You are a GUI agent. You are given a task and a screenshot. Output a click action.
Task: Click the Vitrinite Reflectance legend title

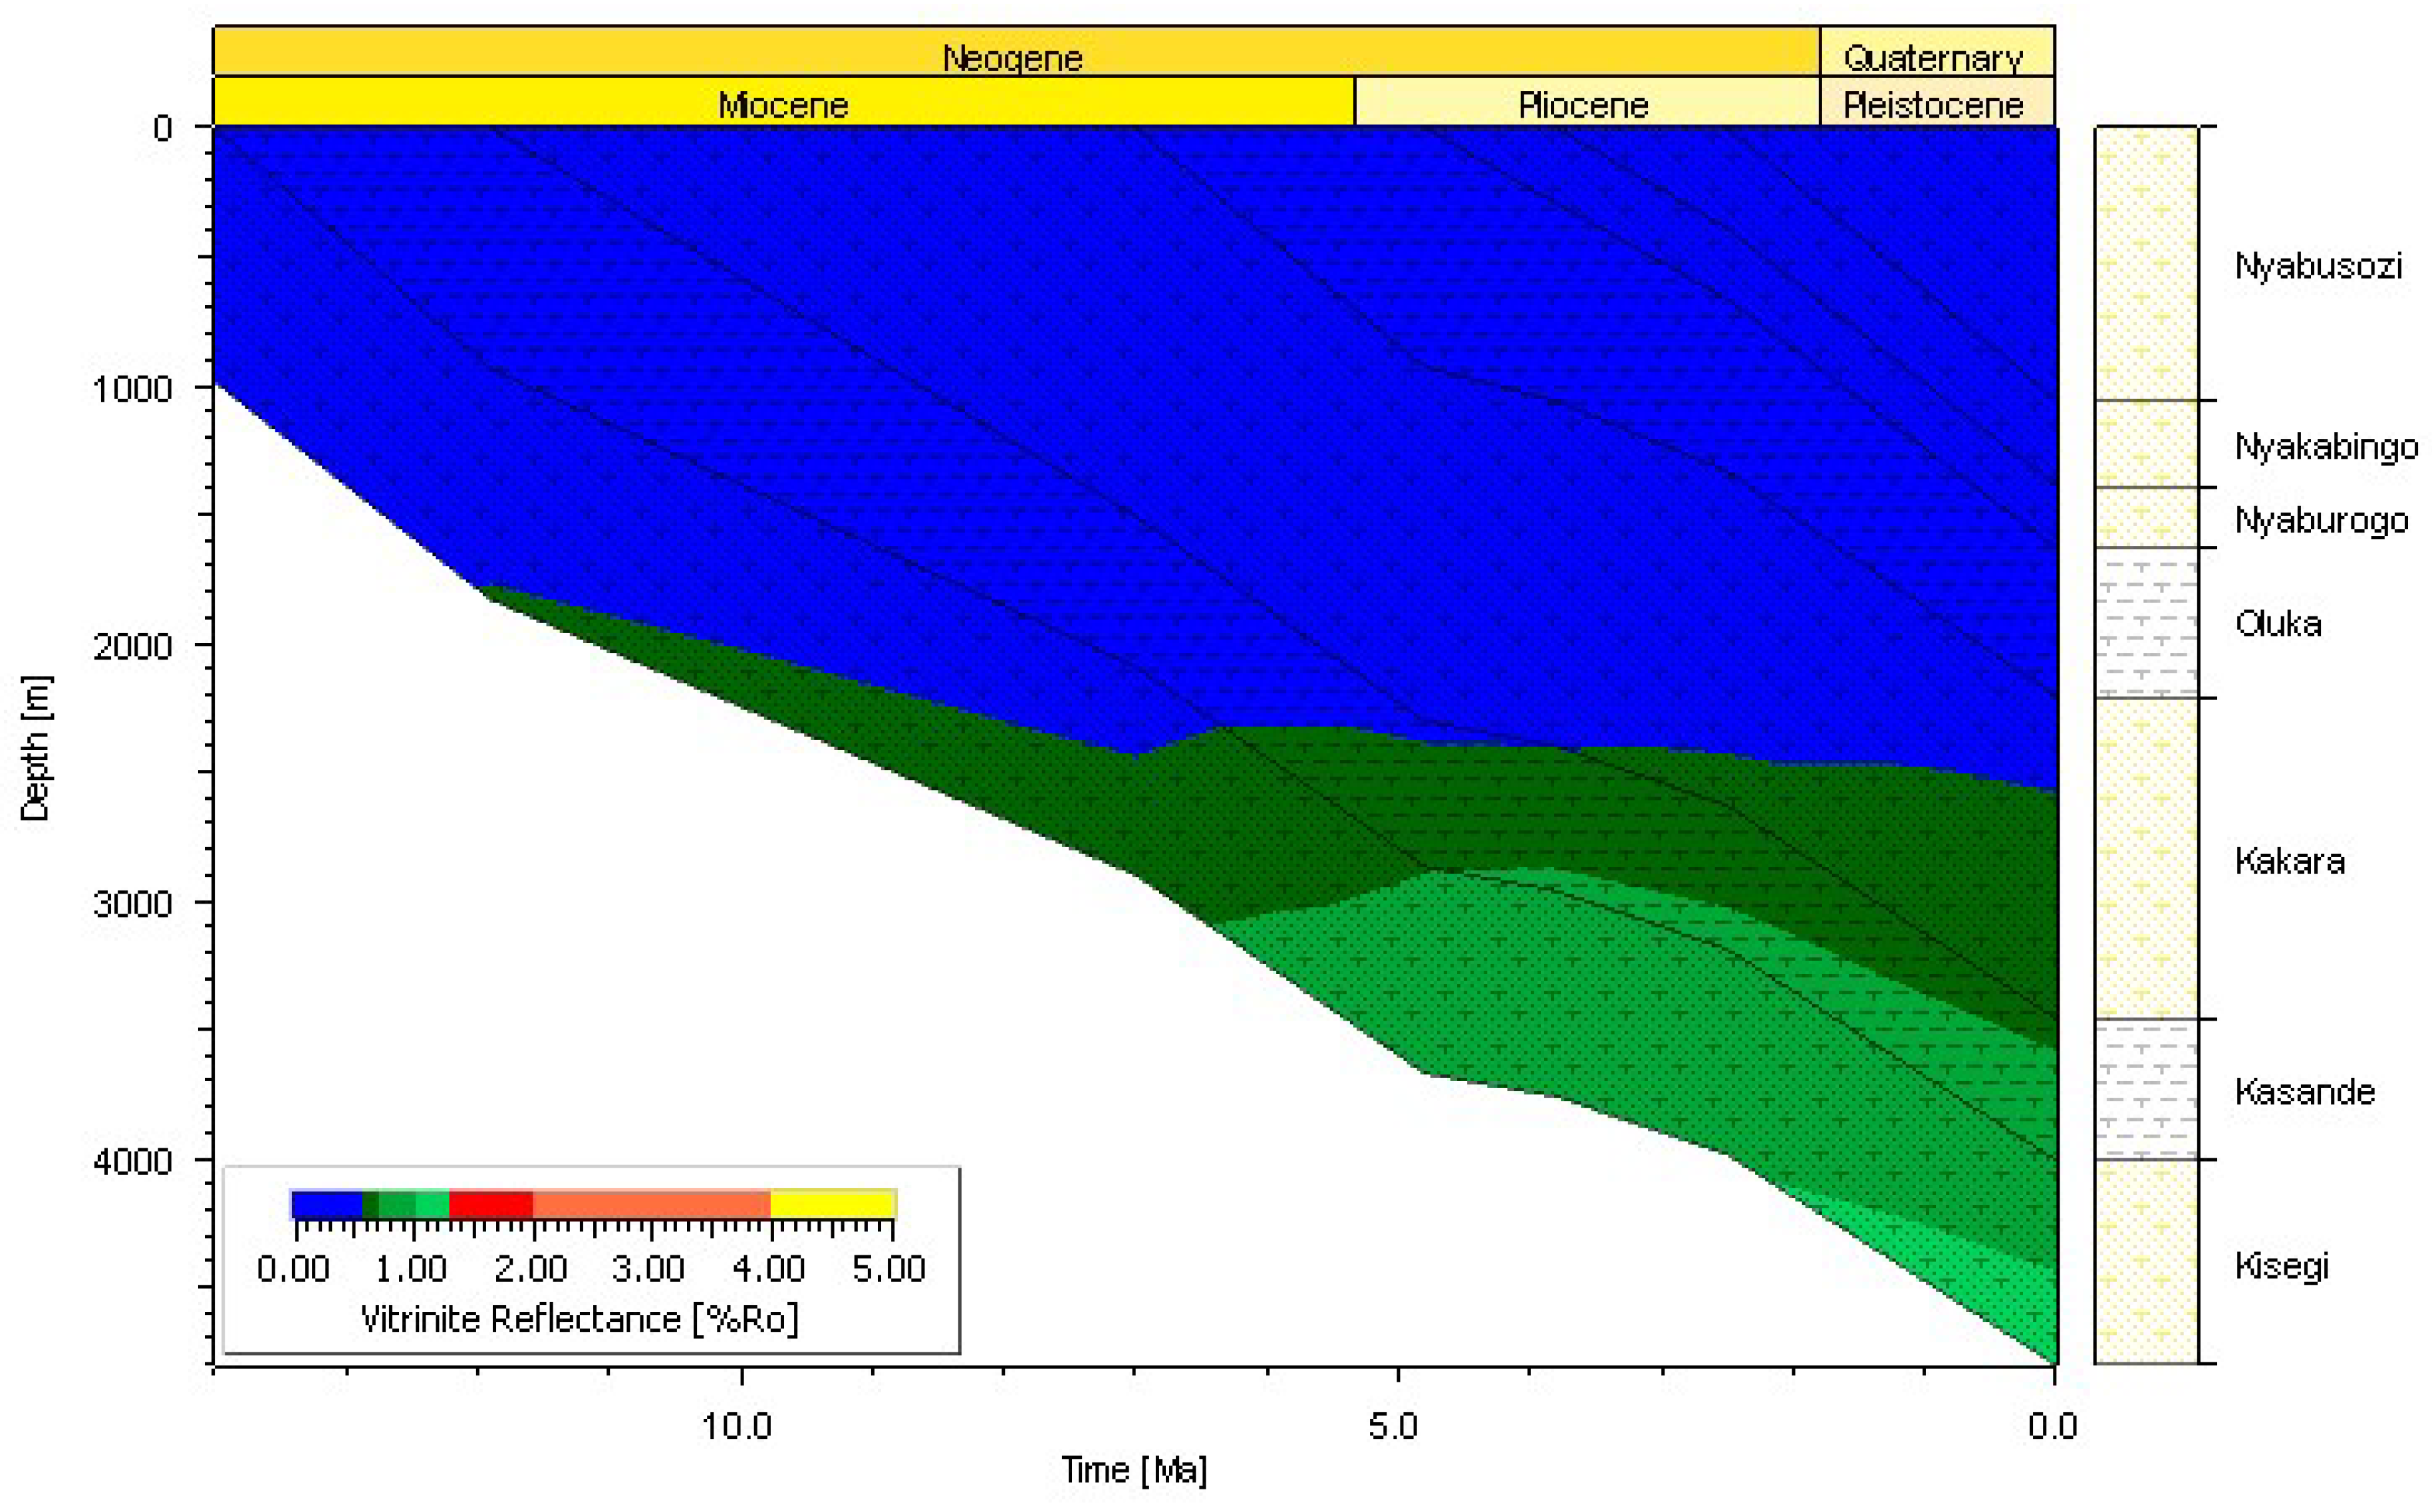[579, 1319]
